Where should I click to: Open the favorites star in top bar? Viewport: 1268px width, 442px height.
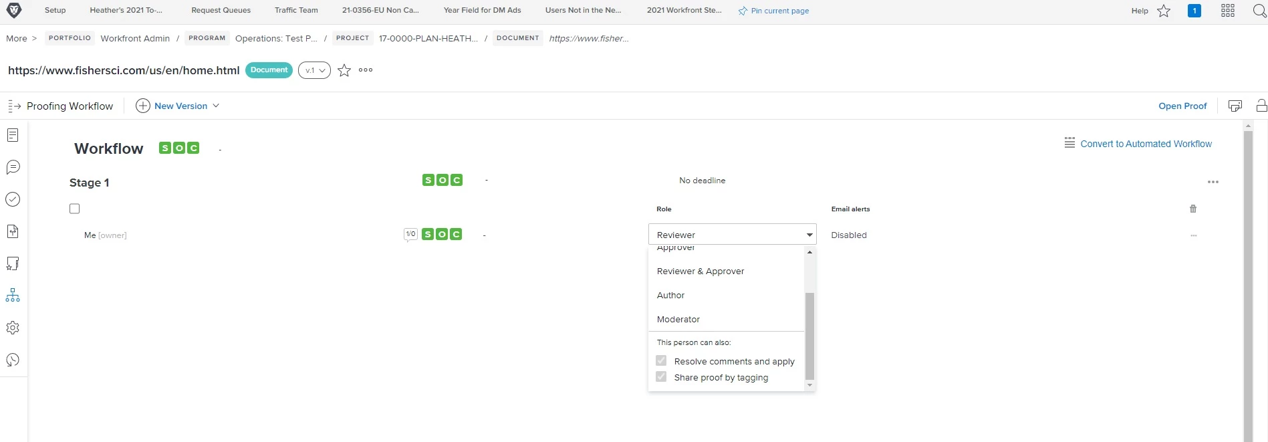pyautogui.click(x=1164, y=11)
